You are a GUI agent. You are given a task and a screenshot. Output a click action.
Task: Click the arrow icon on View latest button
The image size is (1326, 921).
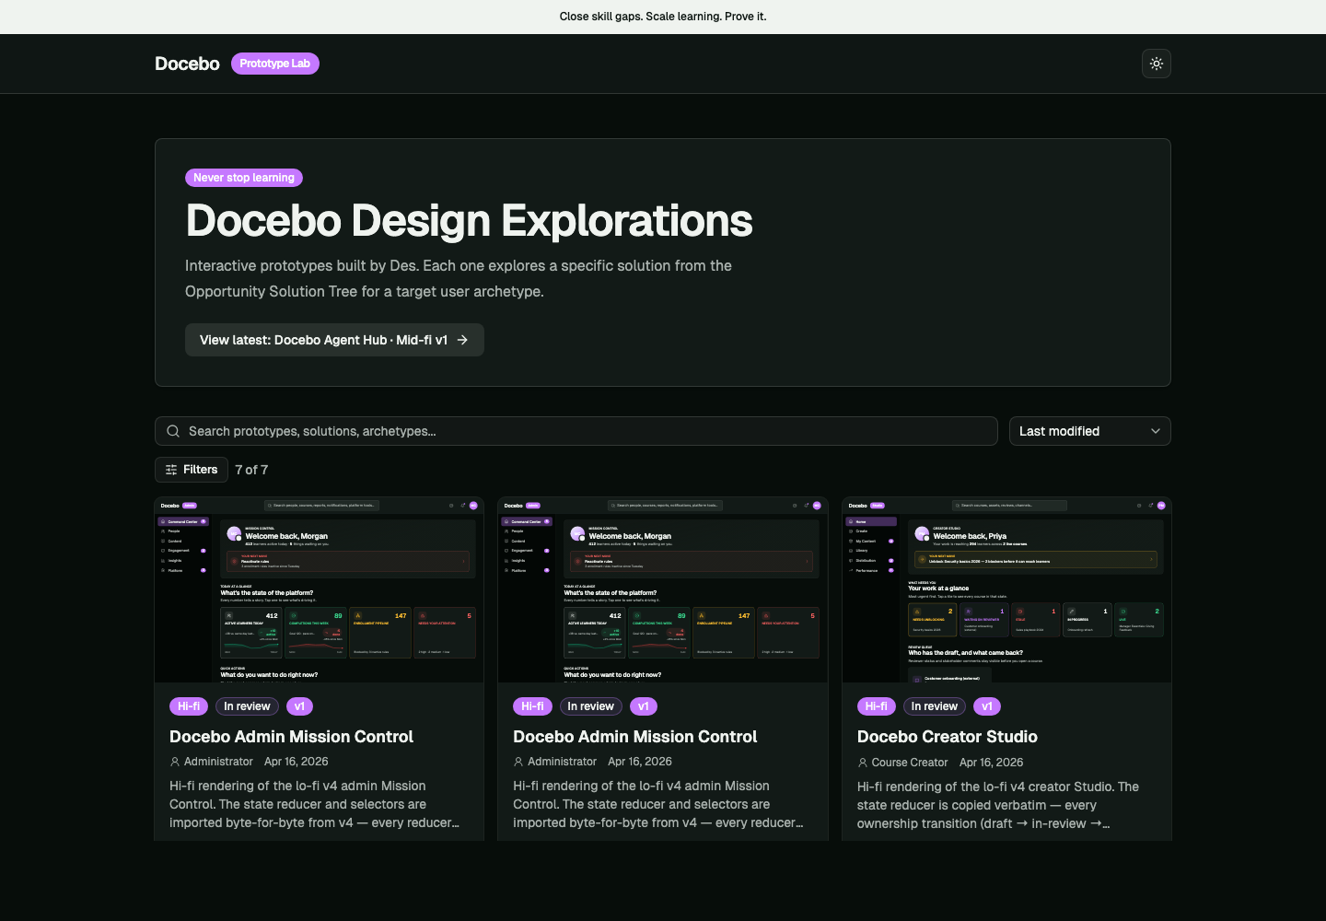pos(462,340)
